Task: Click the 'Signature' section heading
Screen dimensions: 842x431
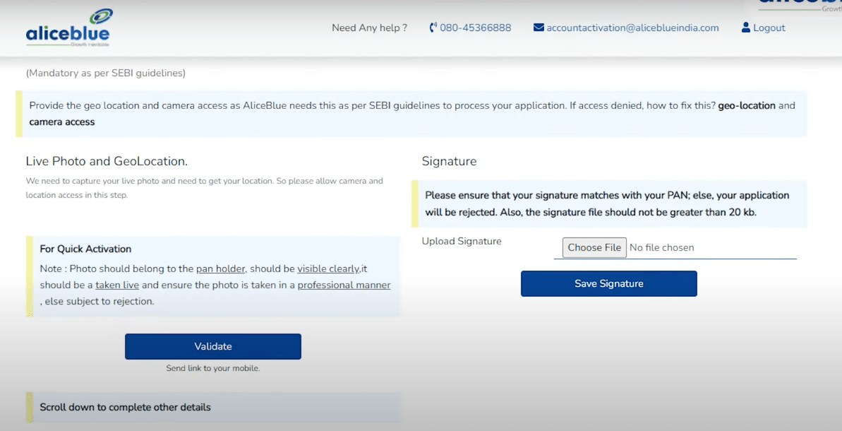Action: [449, 161]
